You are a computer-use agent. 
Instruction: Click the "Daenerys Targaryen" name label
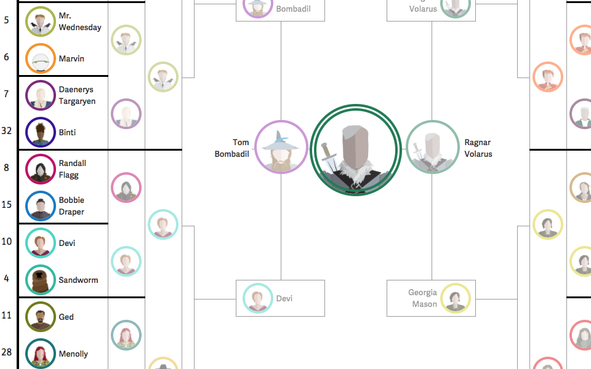pyautogui.click(x=77, y=95)
